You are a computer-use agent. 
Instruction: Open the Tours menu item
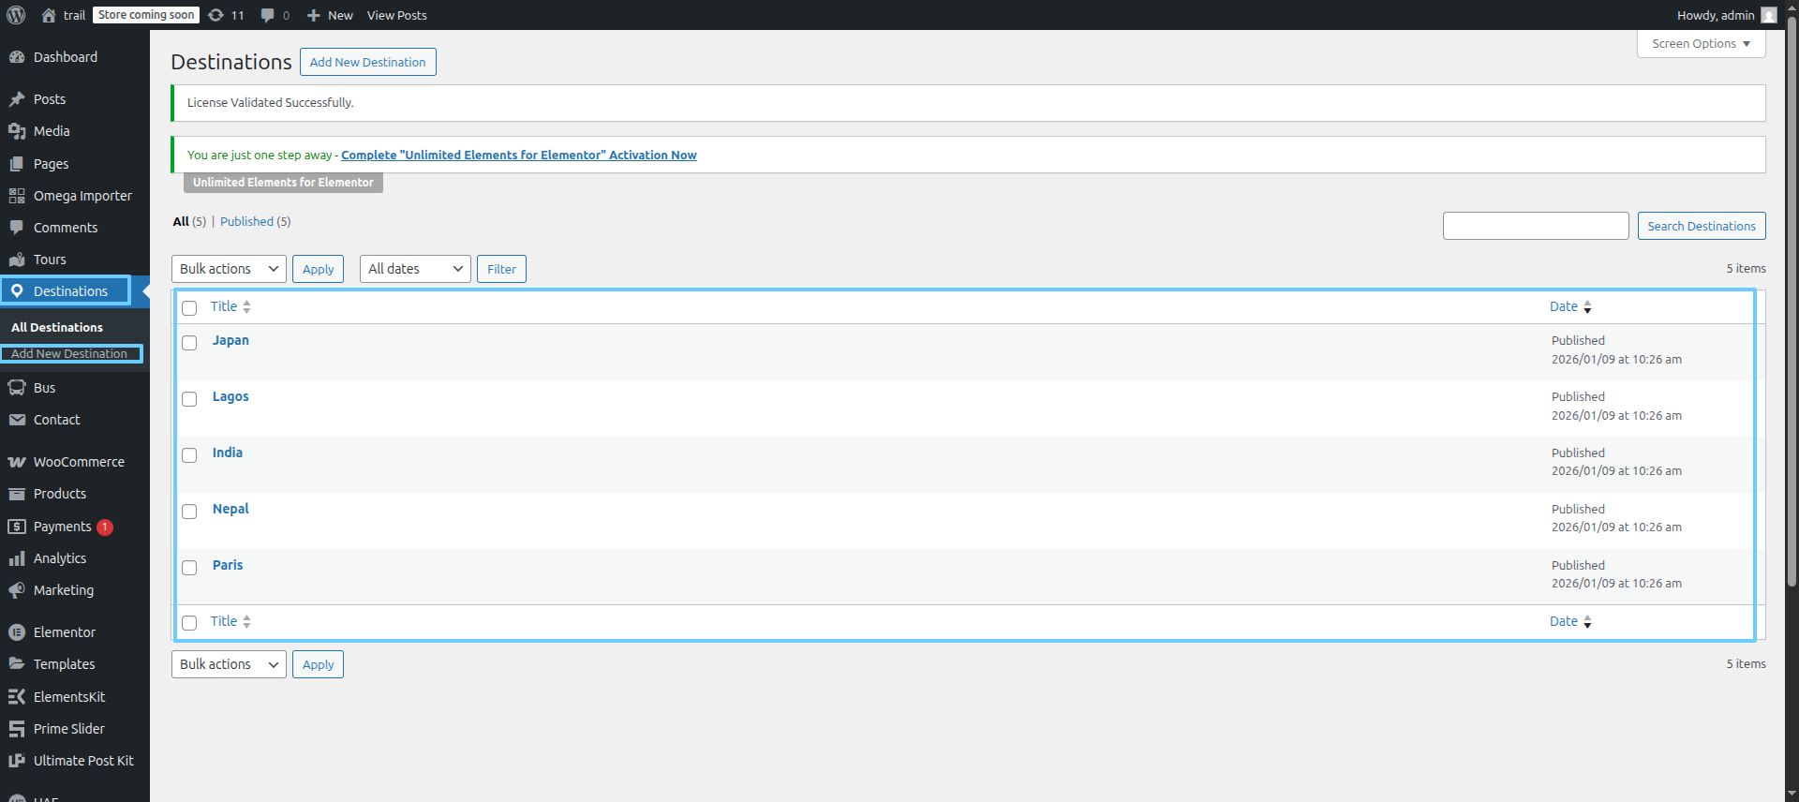pyautogui.click(x=50, y=260)
